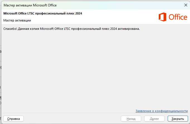190x124 pixels.
Task: Click the Далее button
Action: point(154,119)
